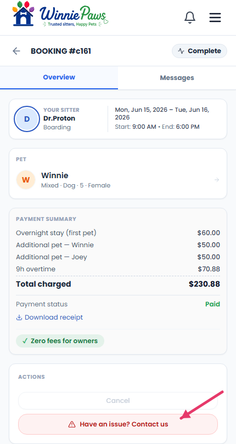Screen dimensions: 236x444
Task: Expand Winnie pet details arrow
Action: coord(217,180)
